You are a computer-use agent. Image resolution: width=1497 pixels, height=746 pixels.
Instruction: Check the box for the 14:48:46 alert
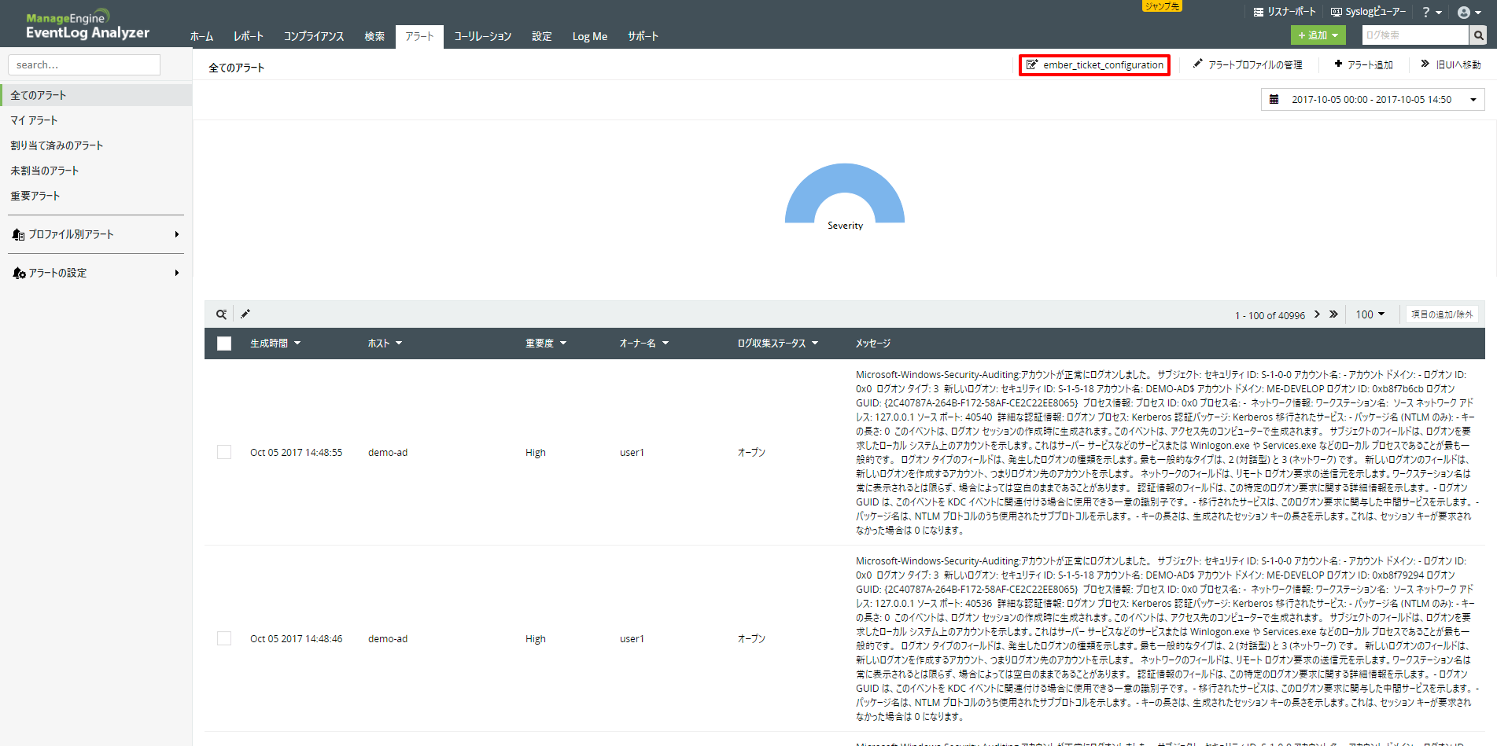pyautogui.click(x=224, y=638)
